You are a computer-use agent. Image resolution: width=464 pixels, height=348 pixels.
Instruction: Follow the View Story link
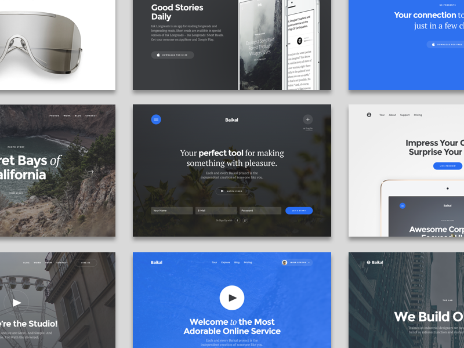coord(16,193)
